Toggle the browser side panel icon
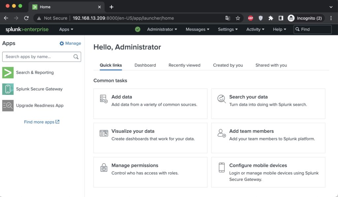Viewport: 338px width, 197px height. pos(281,18)
